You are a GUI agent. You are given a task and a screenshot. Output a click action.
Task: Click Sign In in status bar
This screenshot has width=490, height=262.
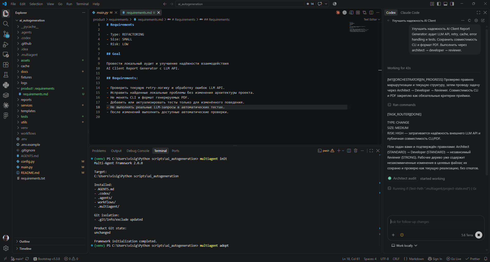(435, 259)
